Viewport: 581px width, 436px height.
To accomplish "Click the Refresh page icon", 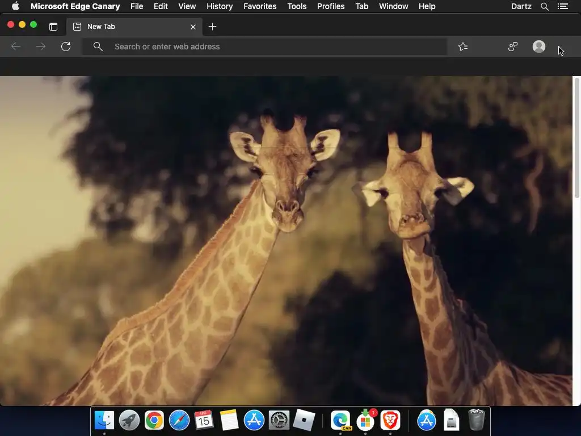I will click(66, 47).
